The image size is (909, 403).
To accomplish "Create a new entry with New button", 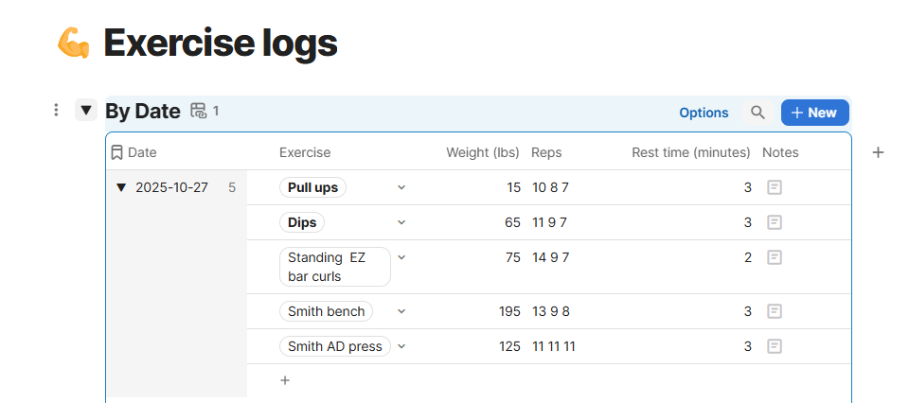I will click(x=814, y=113).
